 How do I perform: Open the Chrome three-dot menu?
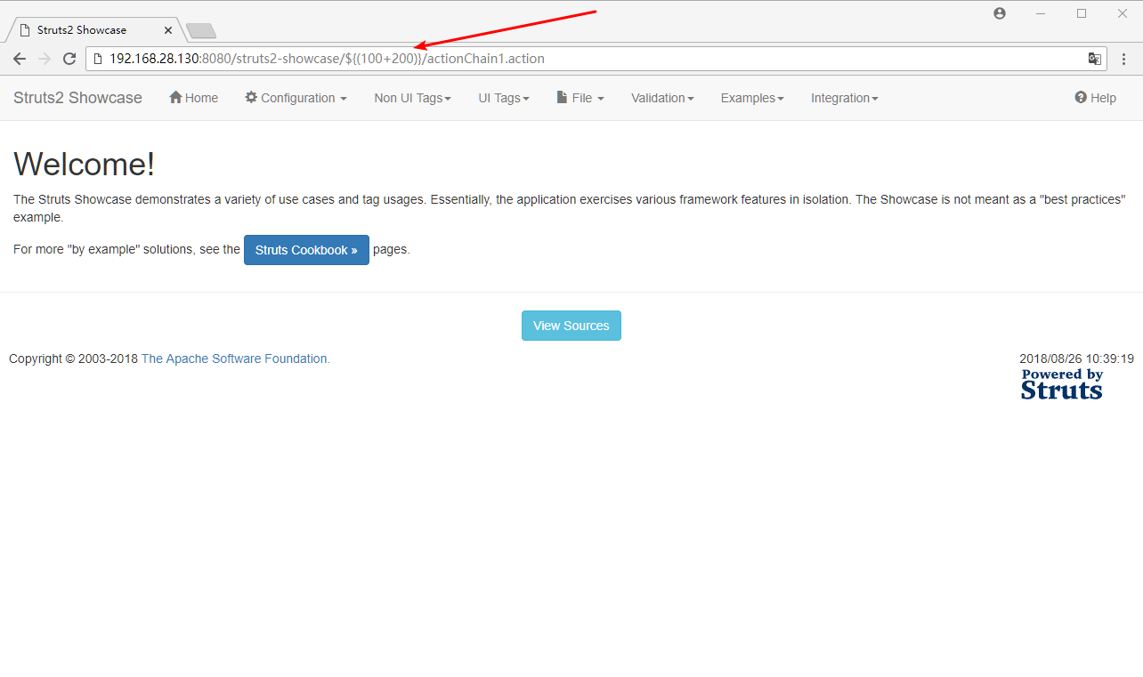tap(1123, 59)
